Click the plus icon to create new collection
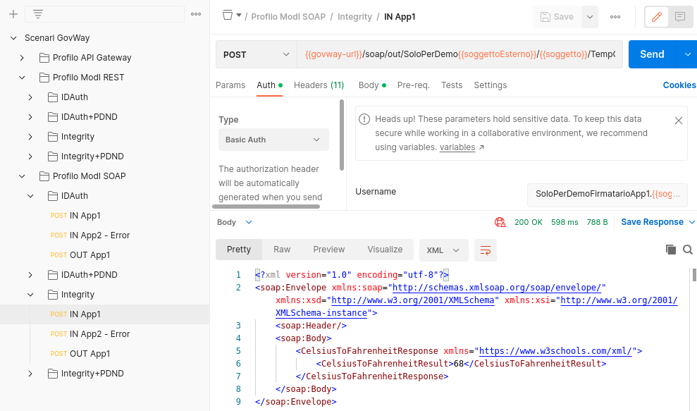The width and height of the screenshot is (697, 411). [13, 14]
